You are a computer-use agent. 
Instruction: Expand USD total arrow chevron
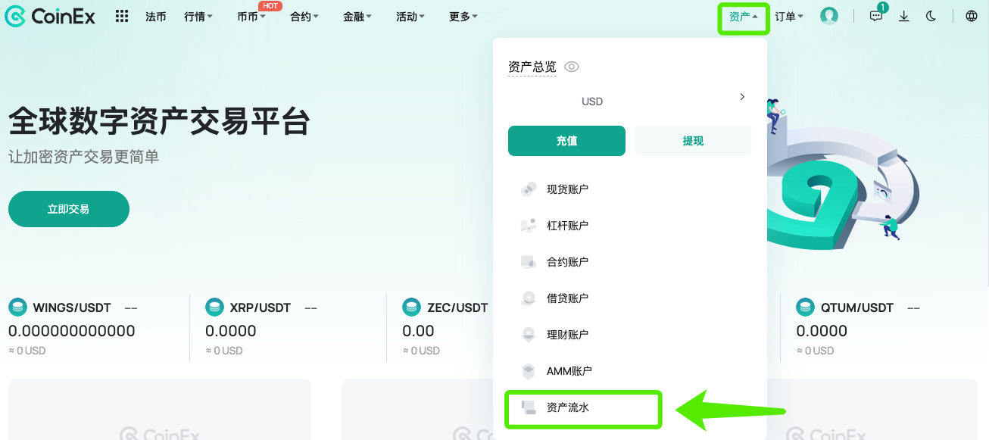click(x=742, y=97)
